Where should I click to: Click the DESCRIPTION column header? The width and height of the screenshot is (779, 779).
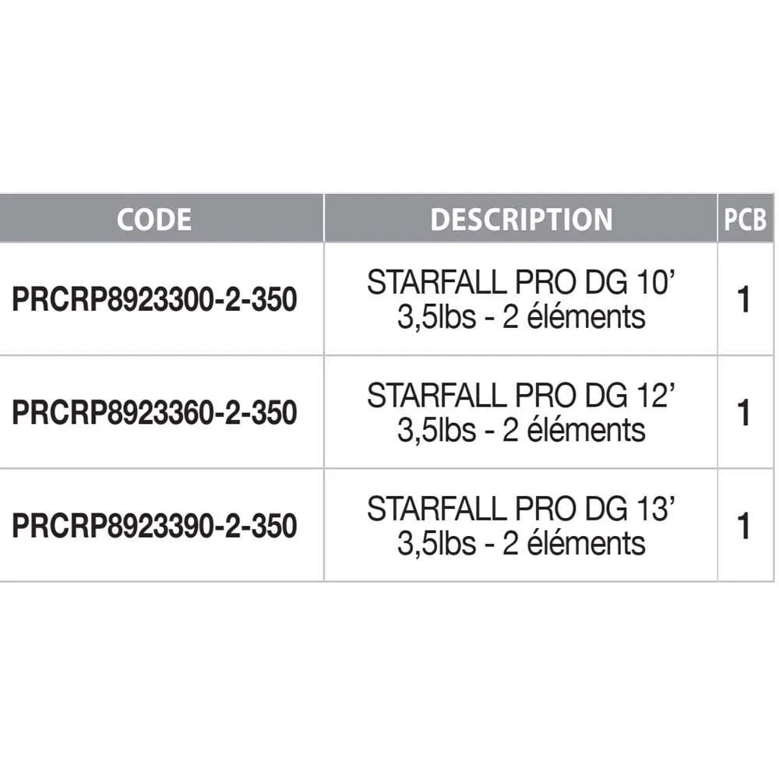pyautogui.click(x=521, y=219)
